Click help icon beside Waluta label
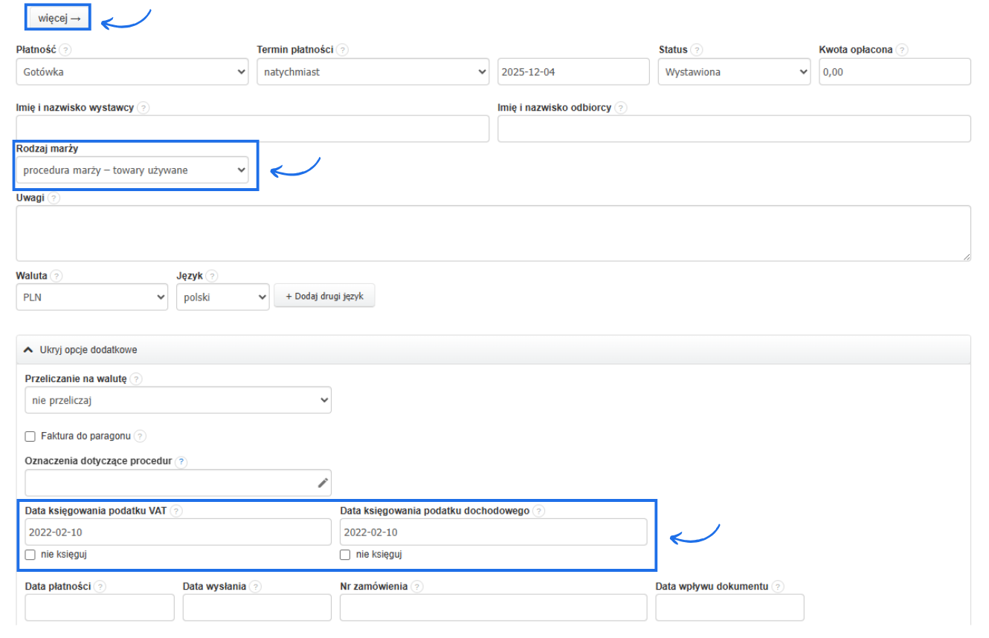Image resolution: width=989 pixels, height=638 pixels. (x=57, y=276)
